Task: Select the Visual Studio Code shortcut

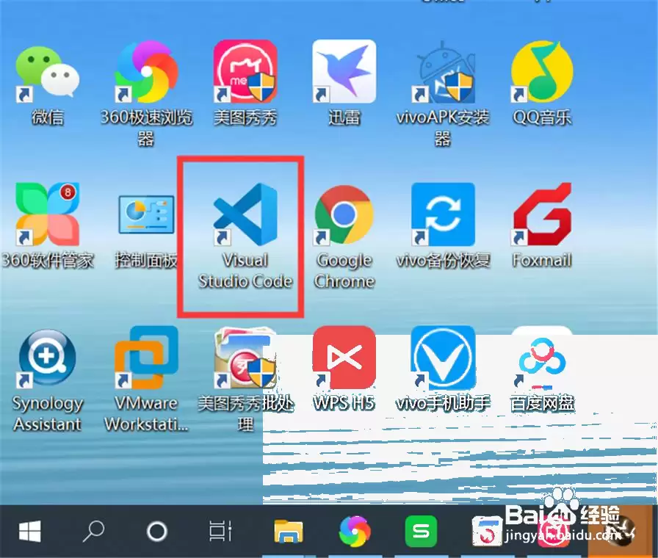Action: 245,214
